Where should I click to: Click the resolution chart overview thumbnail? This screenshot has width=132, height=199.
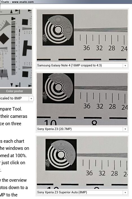point(16,48)
